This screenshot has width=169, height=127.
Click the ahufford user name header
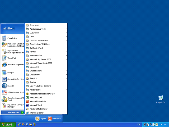point(9,29)
